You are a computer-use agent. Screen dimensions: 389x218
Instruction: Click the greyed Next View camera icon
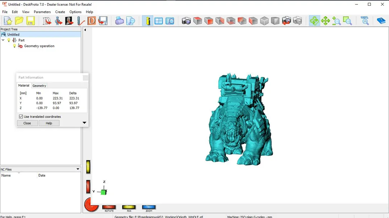click(298, 21)
